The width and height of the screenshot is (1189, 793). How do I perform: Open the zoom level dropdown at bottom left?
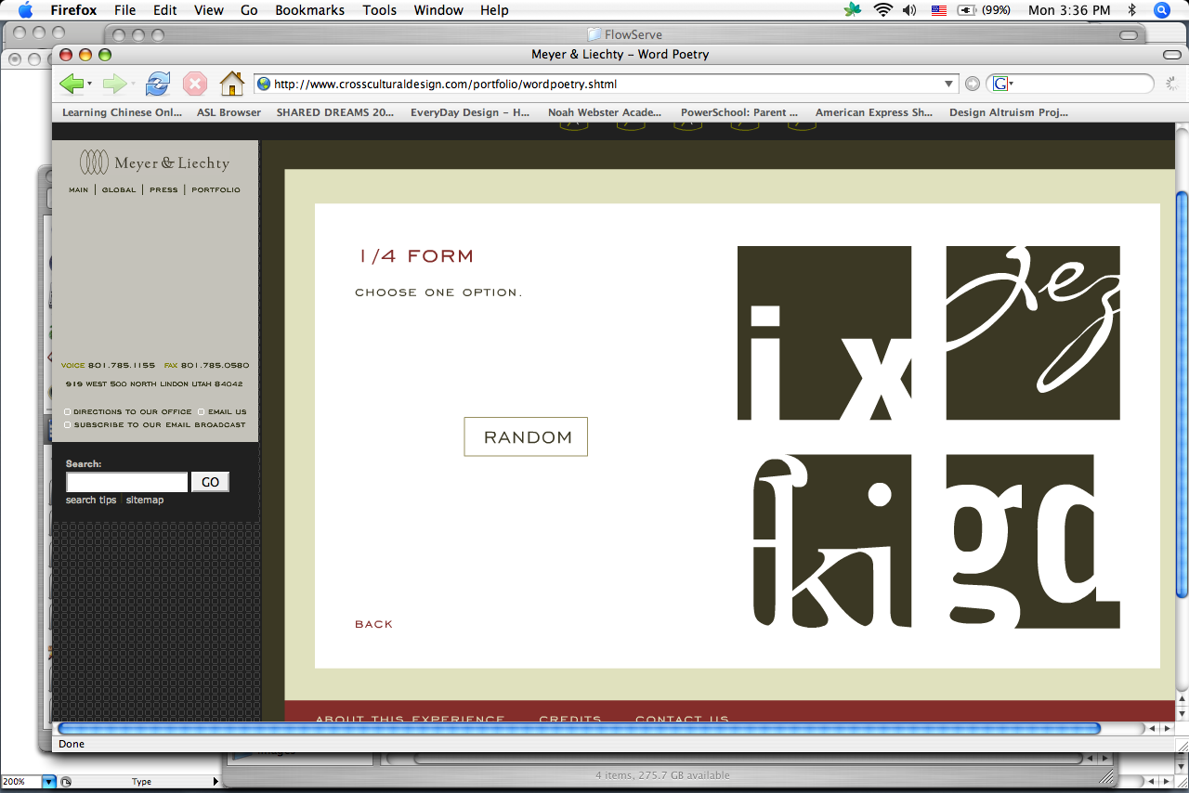click(49, 782)
